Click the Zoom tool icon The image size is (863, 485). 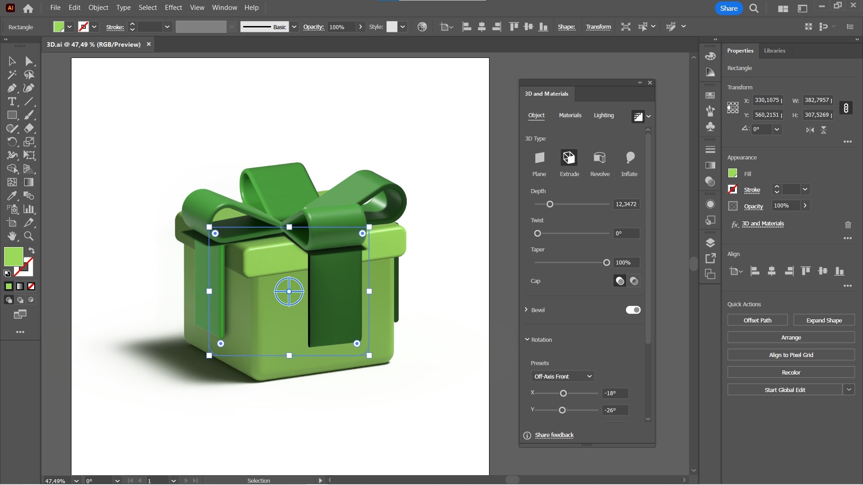(x=28, y=236)
